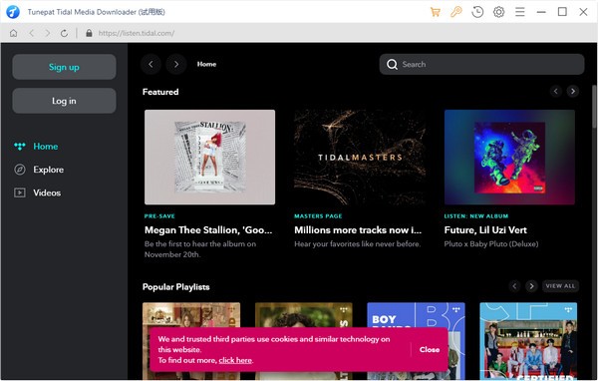Open the Boy Bands playlist cover
This screenshot has width=598, height=381.
416,341
